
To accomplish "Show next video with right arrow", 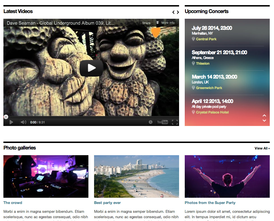I will point(178,12).
